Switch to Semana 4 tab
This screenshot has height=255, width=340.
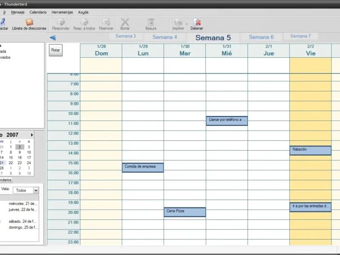coord(164,37)
